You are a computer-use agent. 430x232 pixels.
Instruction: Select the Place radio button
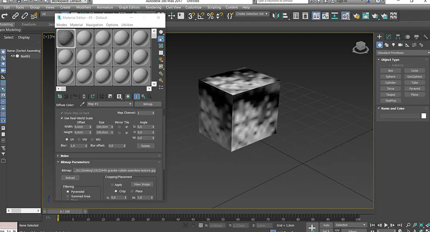point(132,191)
